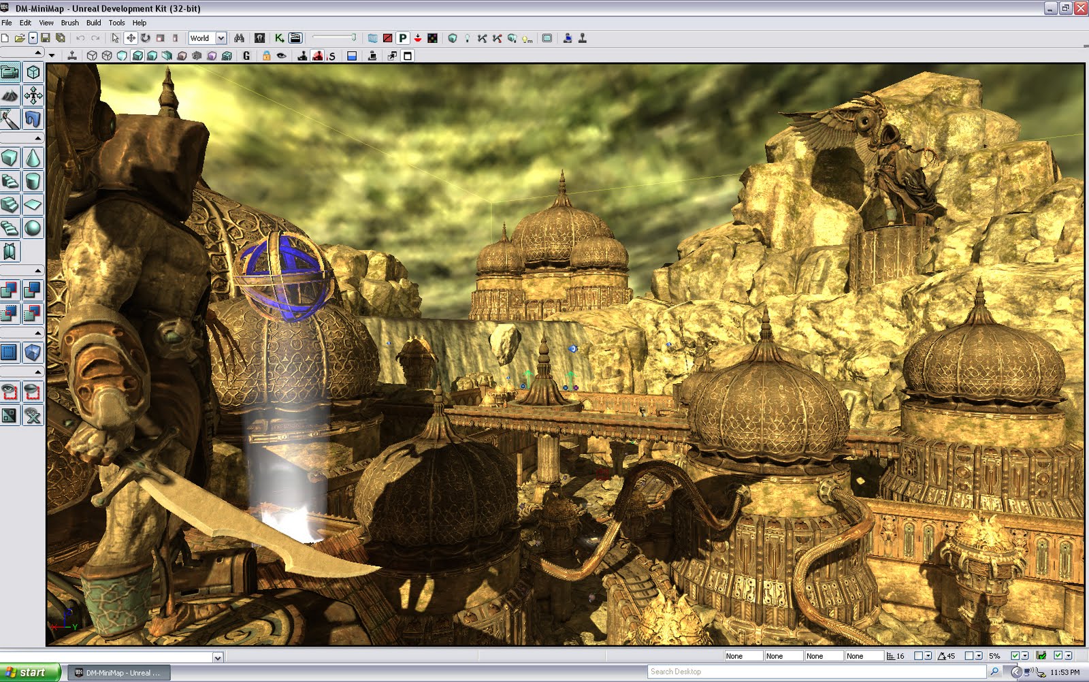
Task: Select the Texture alignment mode tool
Action: coord(33,96)
